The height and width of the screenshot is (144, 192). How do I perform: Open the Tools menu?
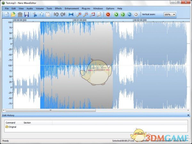tap(49, 8)
